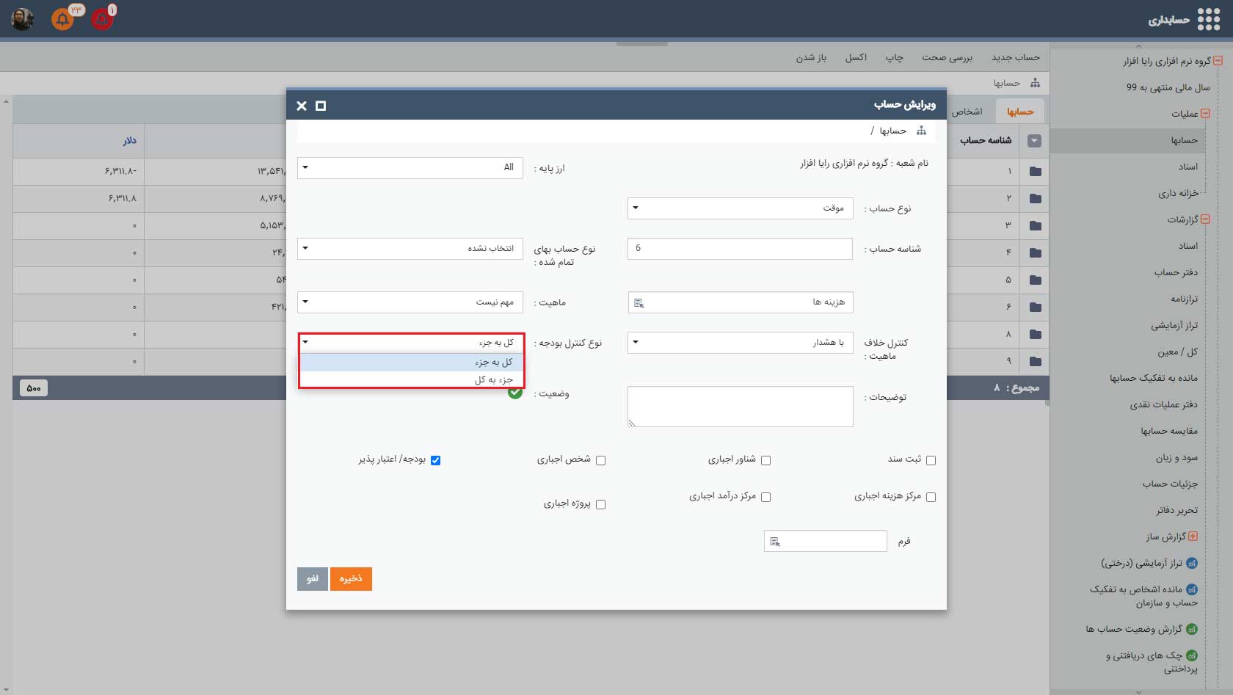Click the folder icon in row 5
This screenshot has height=695, width=1233.
pyautogui.click(x=1035, y=280)
